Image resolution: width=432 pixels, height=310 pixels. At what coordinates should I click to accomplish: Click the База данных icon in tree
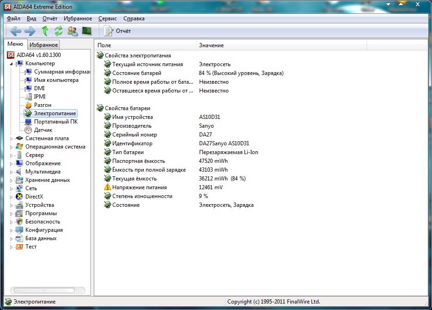(x=19, y=238)
